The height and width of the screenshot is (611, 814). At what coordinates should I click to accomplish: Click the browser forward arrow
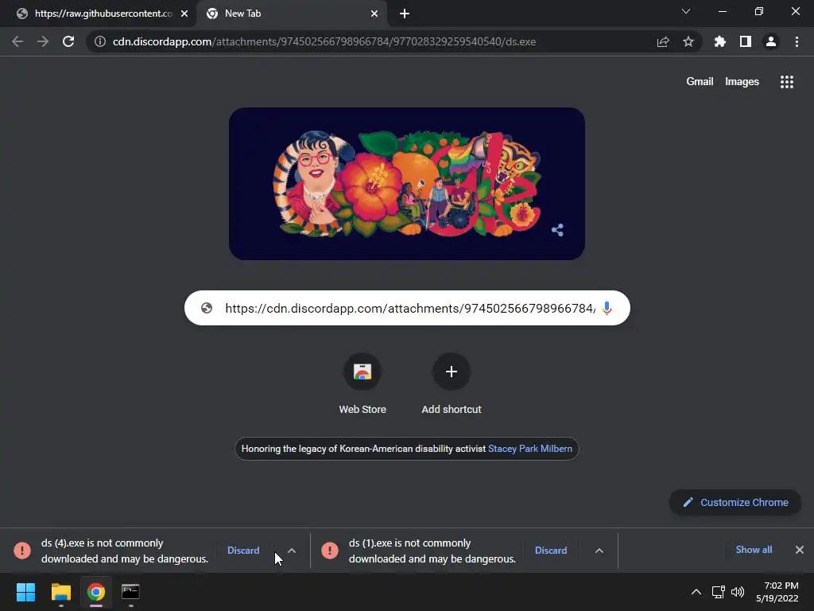point(43,41)
